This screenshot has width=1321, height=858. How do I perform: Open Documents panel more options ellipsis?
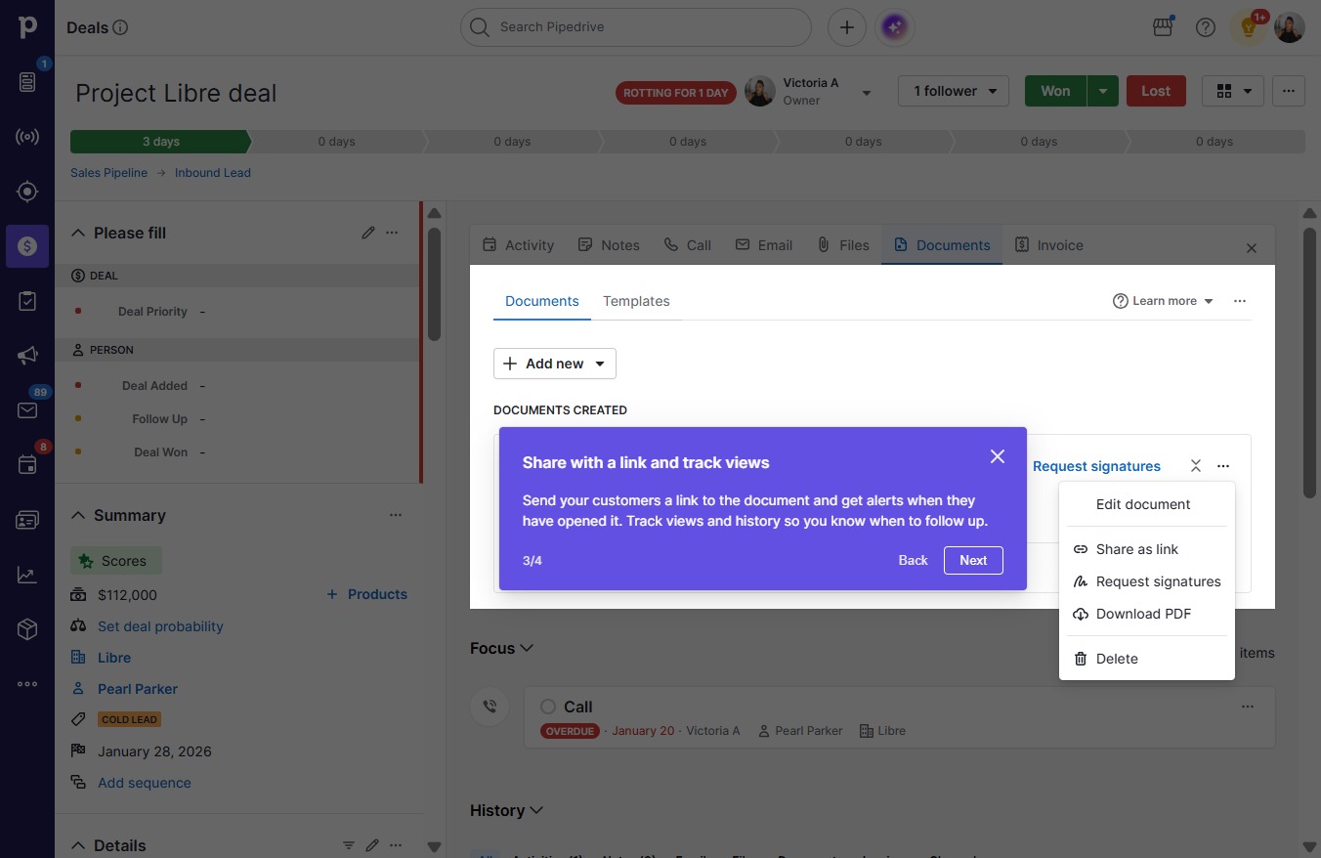(1240, 301)
